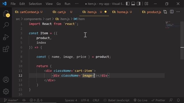Click Prettier status bar item
The width and height of the screenshot is (184, 103).
(158, 100)
